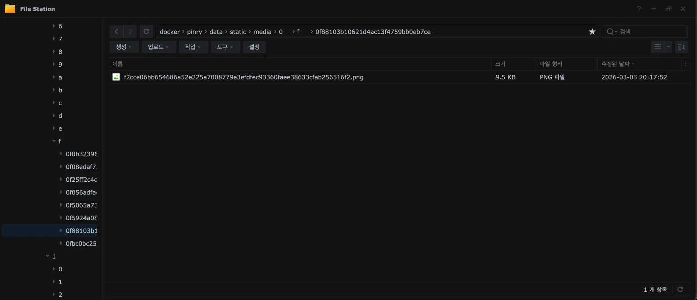Expand the 0f0b3239 folder node
This screenshot has height=300, width=697.
[61, 154]
